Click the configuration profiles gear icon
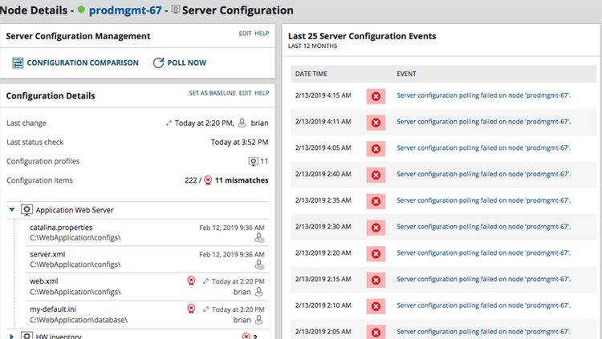The image size is (602, 339). tap(253, 161)
